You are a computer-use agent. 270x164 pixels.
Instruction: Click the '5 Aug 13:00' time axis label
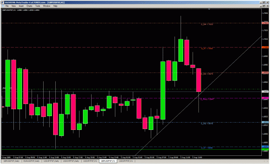197,157
